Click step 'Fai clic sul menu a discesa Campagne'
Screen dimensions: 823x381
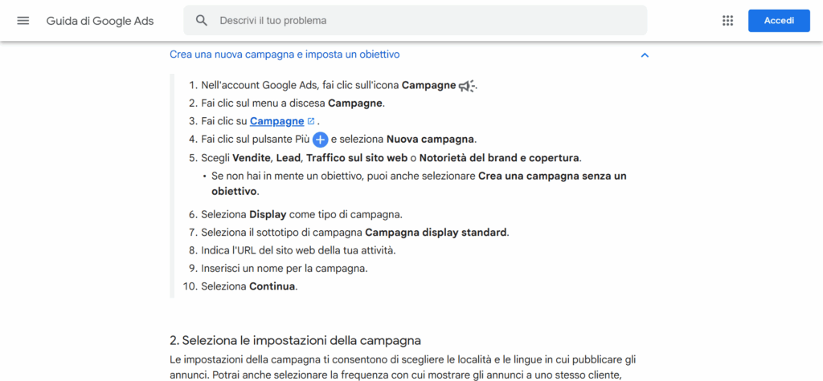[293, 103]
